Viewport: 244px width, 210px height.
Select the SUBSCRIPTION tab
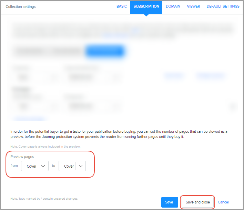coord(146,6)
